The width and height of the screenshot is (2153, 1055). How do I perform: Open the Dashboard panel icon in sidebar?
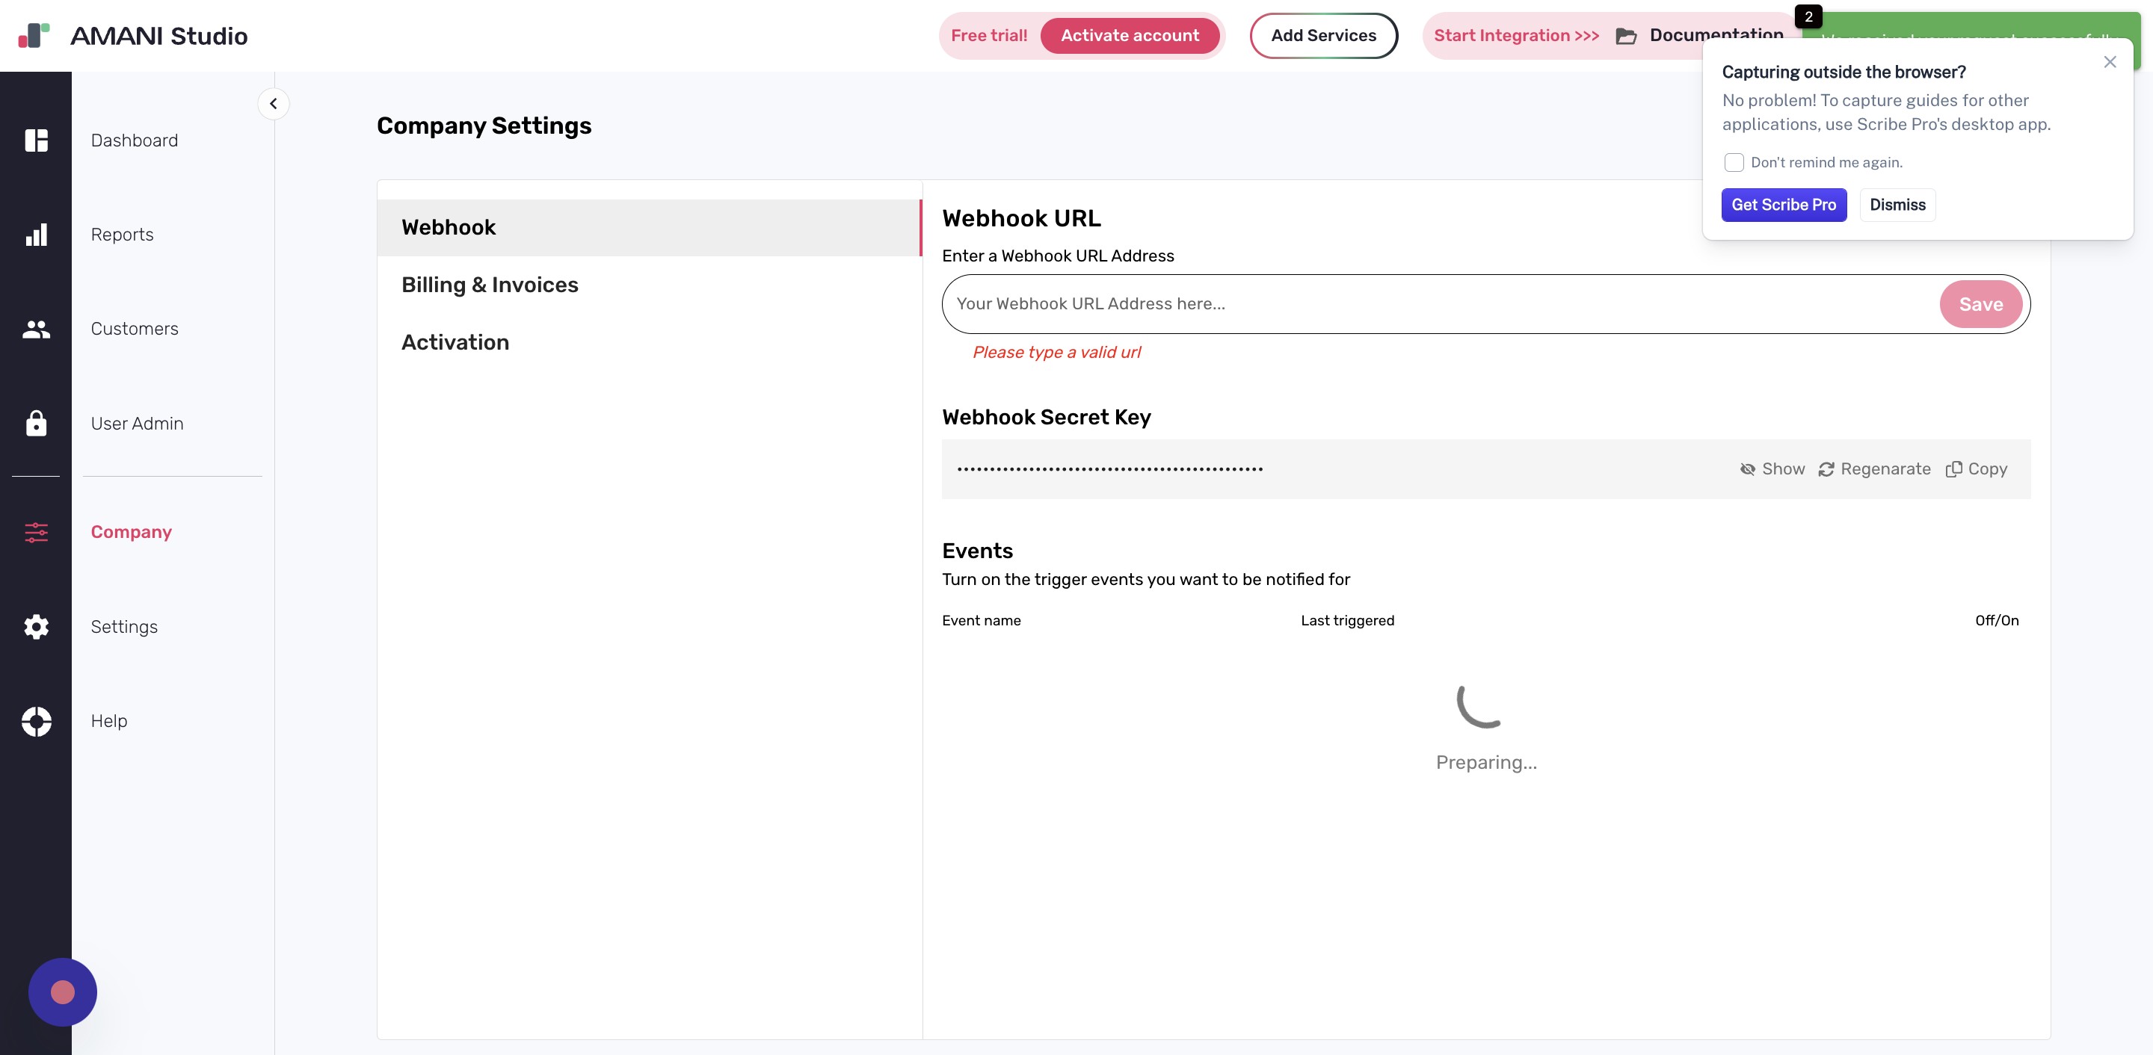point(37,140)
